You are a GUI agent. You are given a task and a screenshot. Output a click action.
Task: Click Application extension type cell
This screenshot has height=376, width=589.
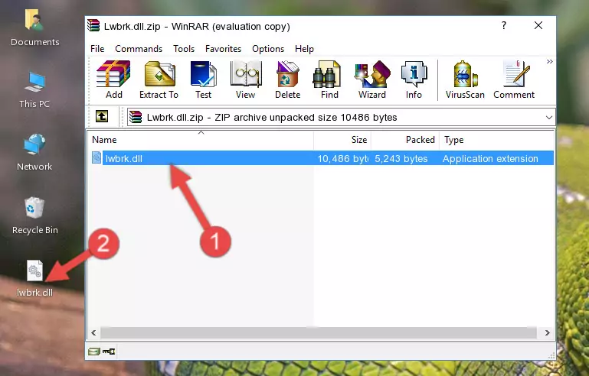pyautogui.click(x=490, y=159)
